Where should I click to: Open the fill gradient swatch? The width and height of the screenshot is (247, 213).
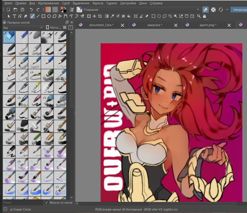[48, 10]
